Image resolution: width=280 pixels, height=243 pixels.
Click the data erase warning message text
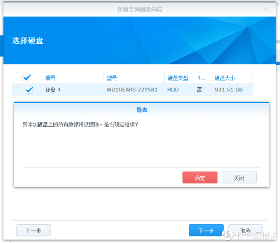click(80, 125)
